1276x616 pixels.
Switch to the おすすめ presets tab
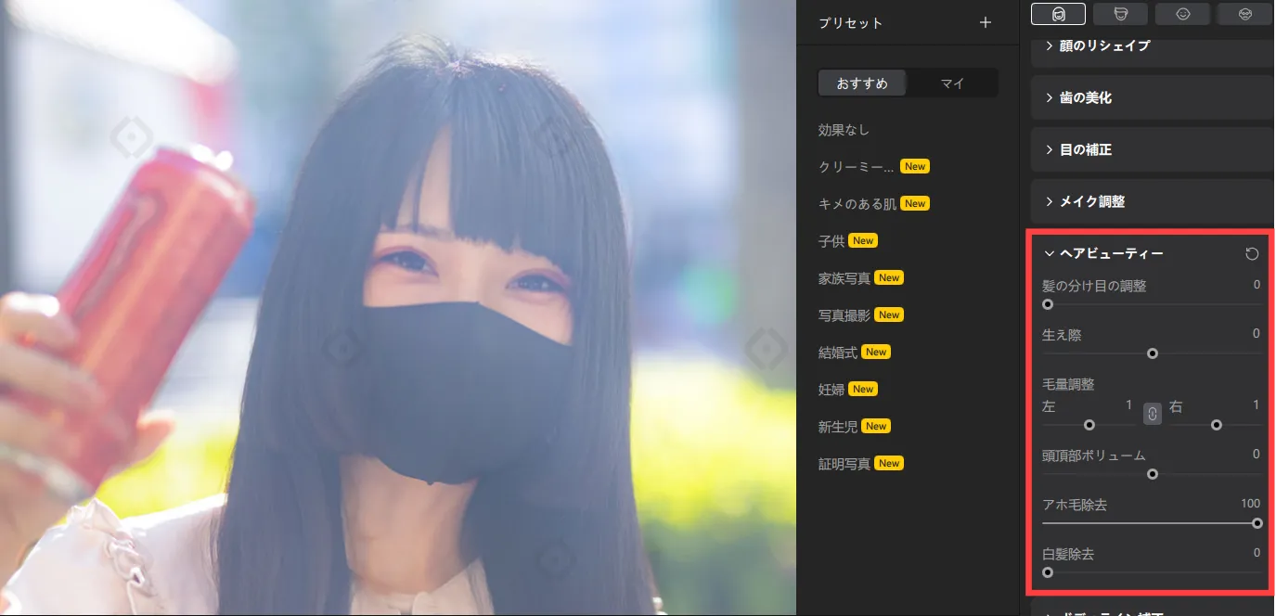point(862,83)
